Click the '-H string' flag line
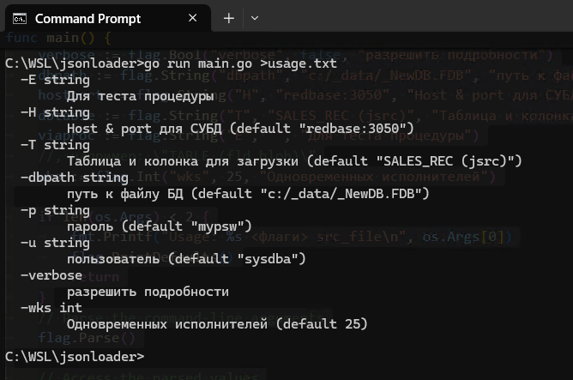The width and height of the screenshot is (573, 380). pyautogui.click(x=55, y=112)
